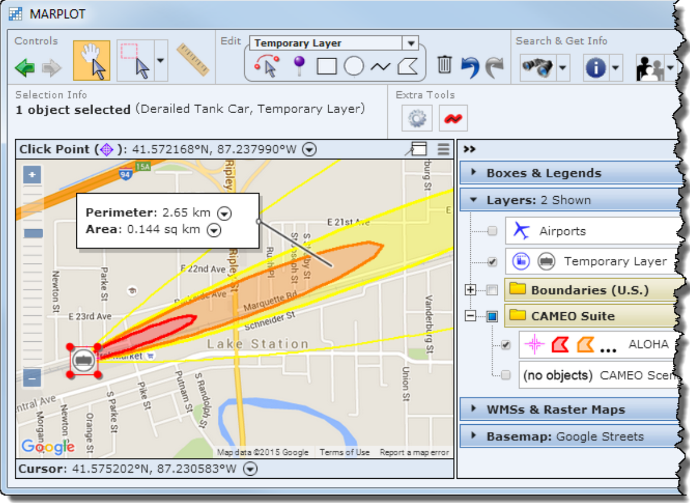Click the green back arrow

(x=25, y=68)
